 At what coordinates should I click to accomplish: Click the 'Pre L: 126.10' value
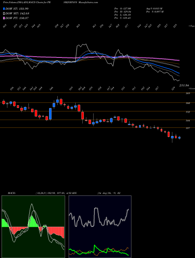pyautogui.click(x=122, y=15)
